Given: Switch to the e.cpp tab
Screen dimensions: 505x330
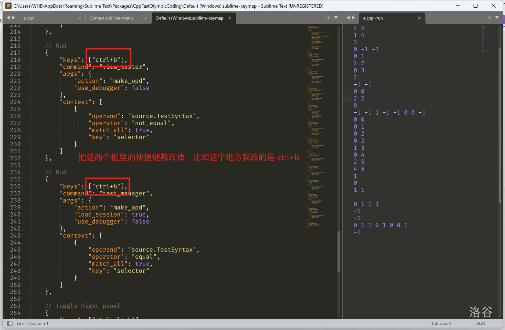Looking at the screenshot, I should click(28, 18).
